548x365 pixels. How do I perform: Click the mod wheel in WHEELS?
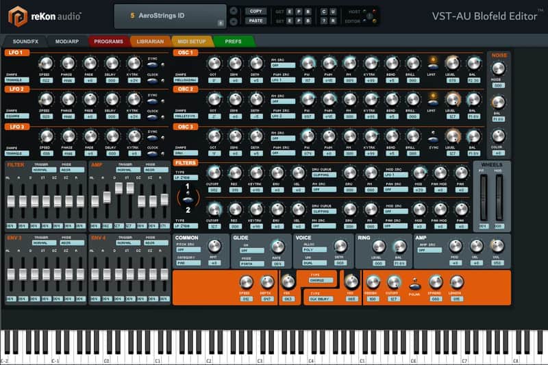tap(499, 197)
